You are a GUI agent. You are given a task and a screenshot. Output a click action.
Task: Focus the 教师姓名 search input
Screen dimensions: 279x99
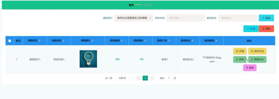[x=238, y=18]
